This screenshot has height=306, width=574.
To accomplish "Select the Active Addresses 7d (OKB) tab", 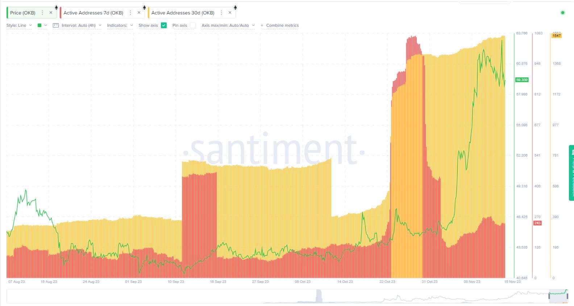I will tap(93, 13).
